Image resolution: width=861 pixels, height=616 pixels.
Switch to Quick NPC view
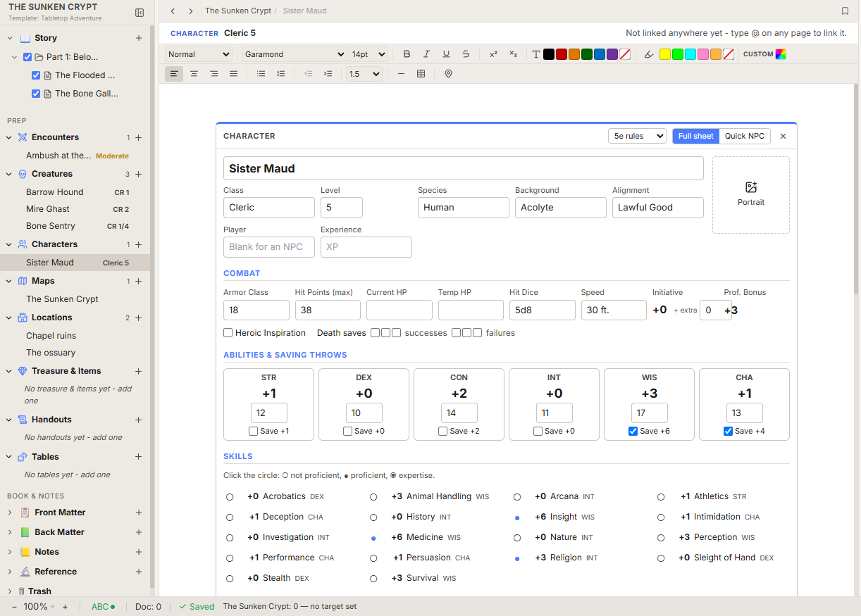click(x=745, y=136)
